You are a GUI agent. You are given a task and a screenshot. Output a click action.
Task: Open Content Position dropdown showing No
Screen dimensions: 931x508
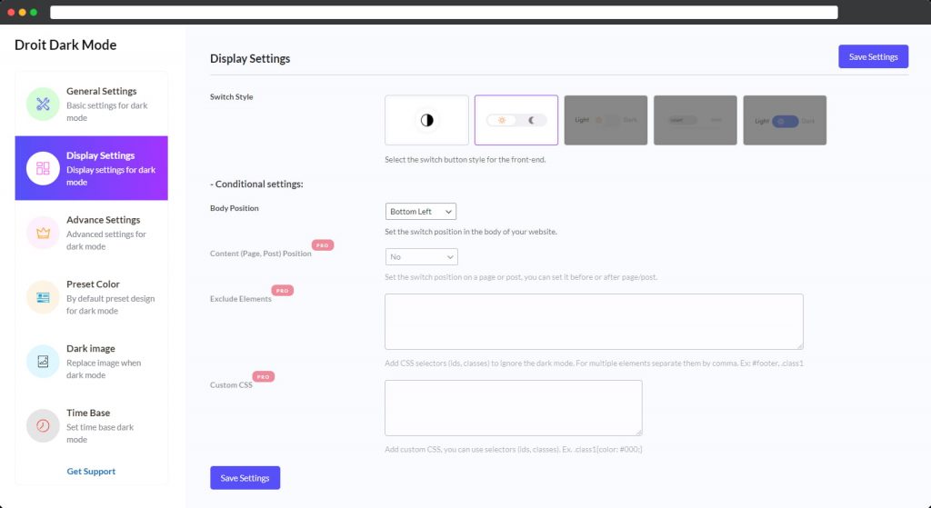(x=422, y=257)
